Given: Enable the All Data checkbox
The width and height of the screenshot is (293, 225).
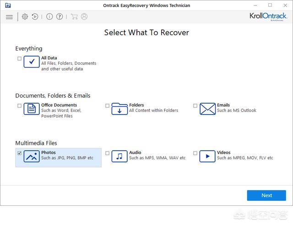Looking at the screenshot, I should [x=19, y=58].
